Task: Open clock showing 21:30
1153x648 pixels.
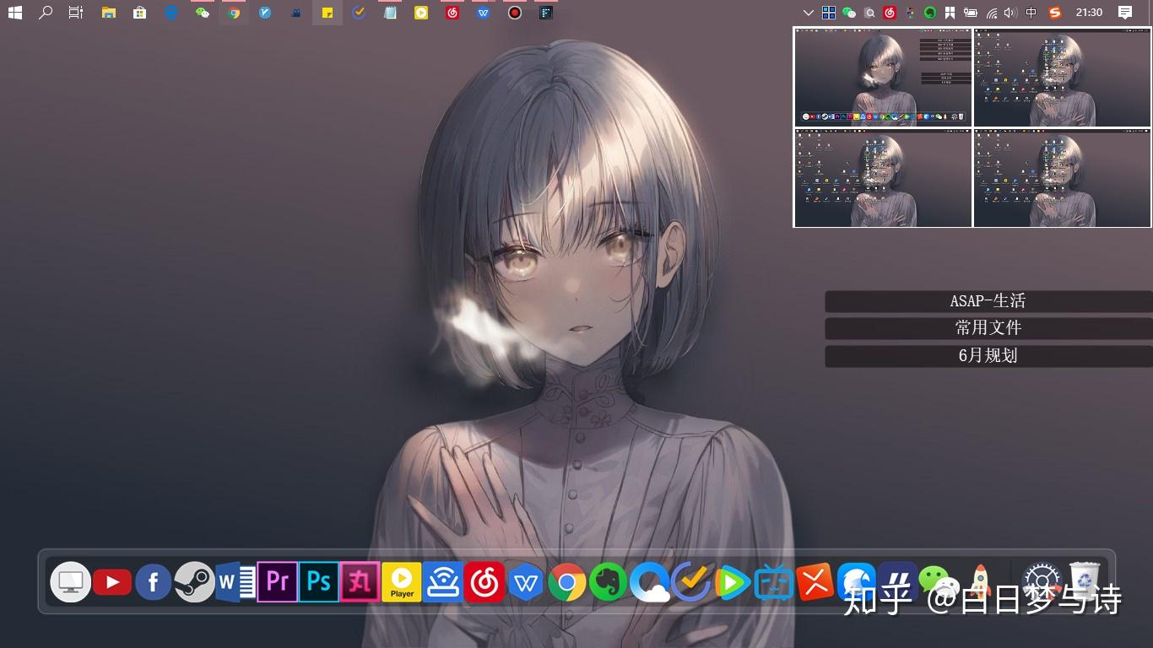Action: [x=1090, y=13]
